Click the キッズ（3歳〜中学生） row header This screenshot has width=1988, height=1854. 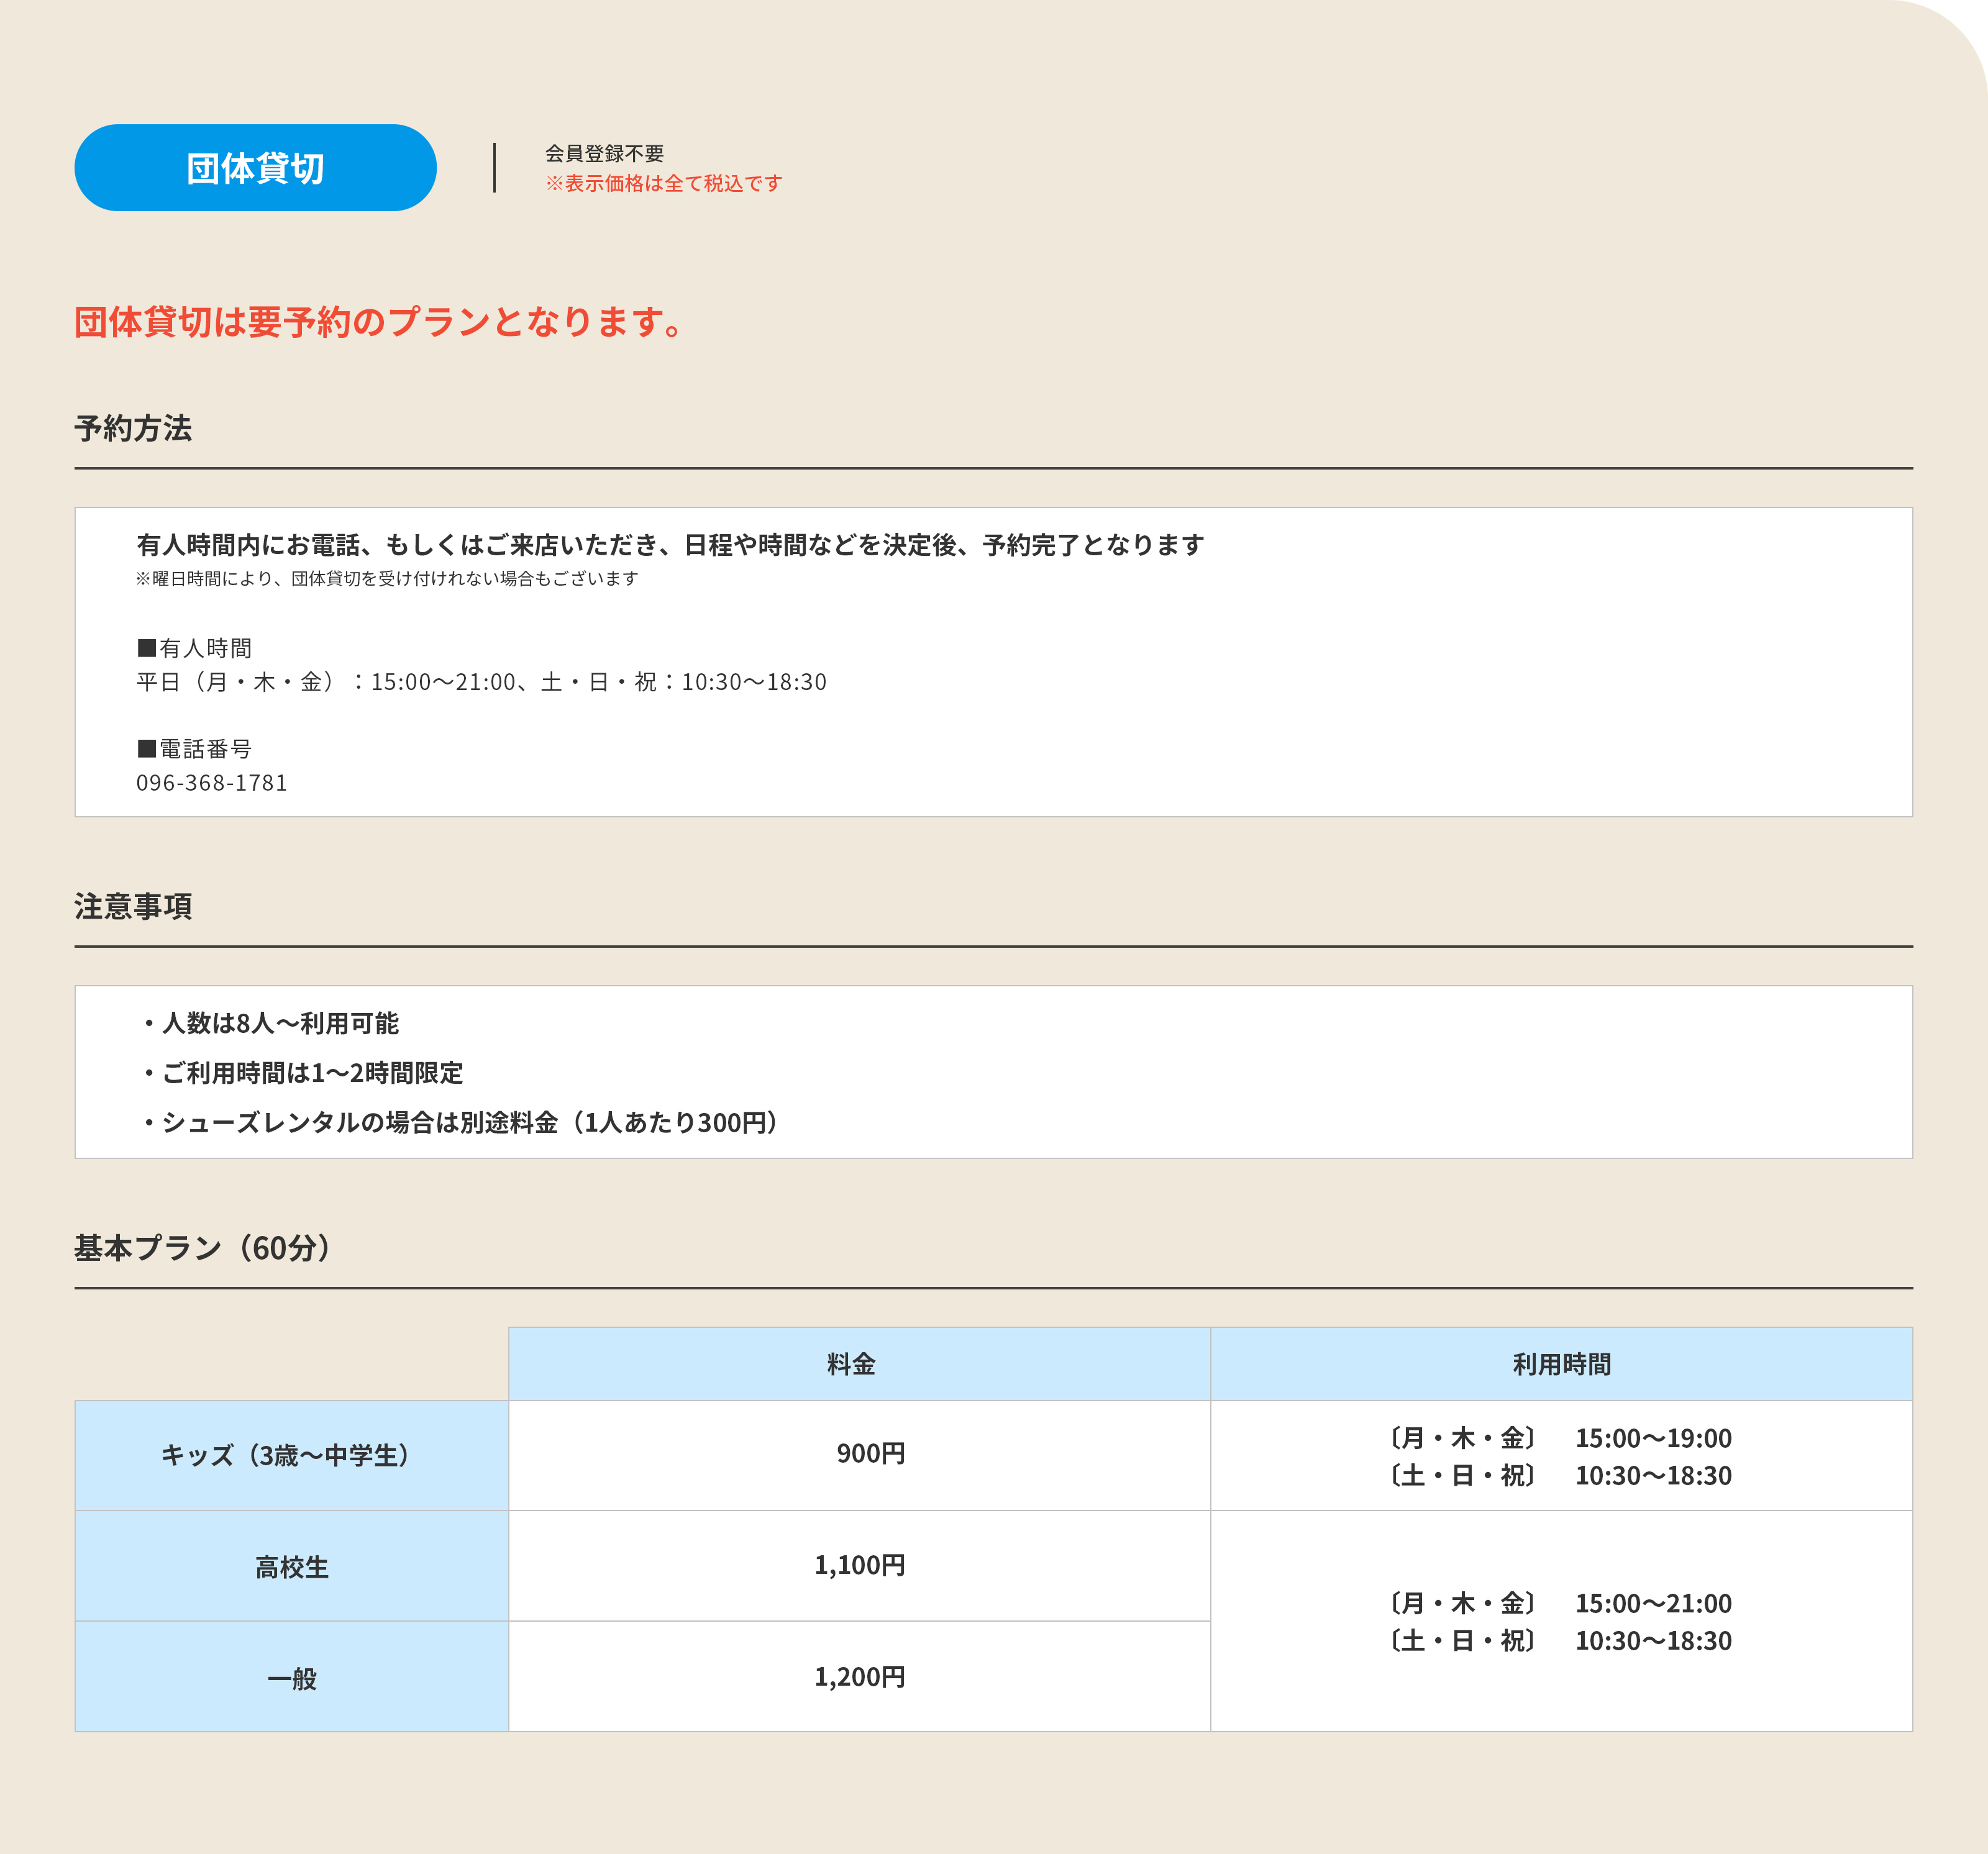(292, 1455)
